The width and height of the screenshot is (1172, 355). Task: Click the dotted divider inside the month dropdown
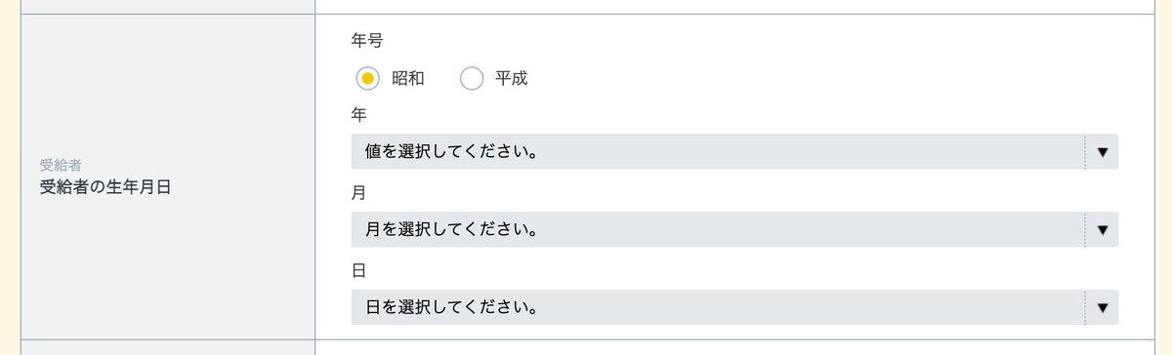tap(1085, 230)
